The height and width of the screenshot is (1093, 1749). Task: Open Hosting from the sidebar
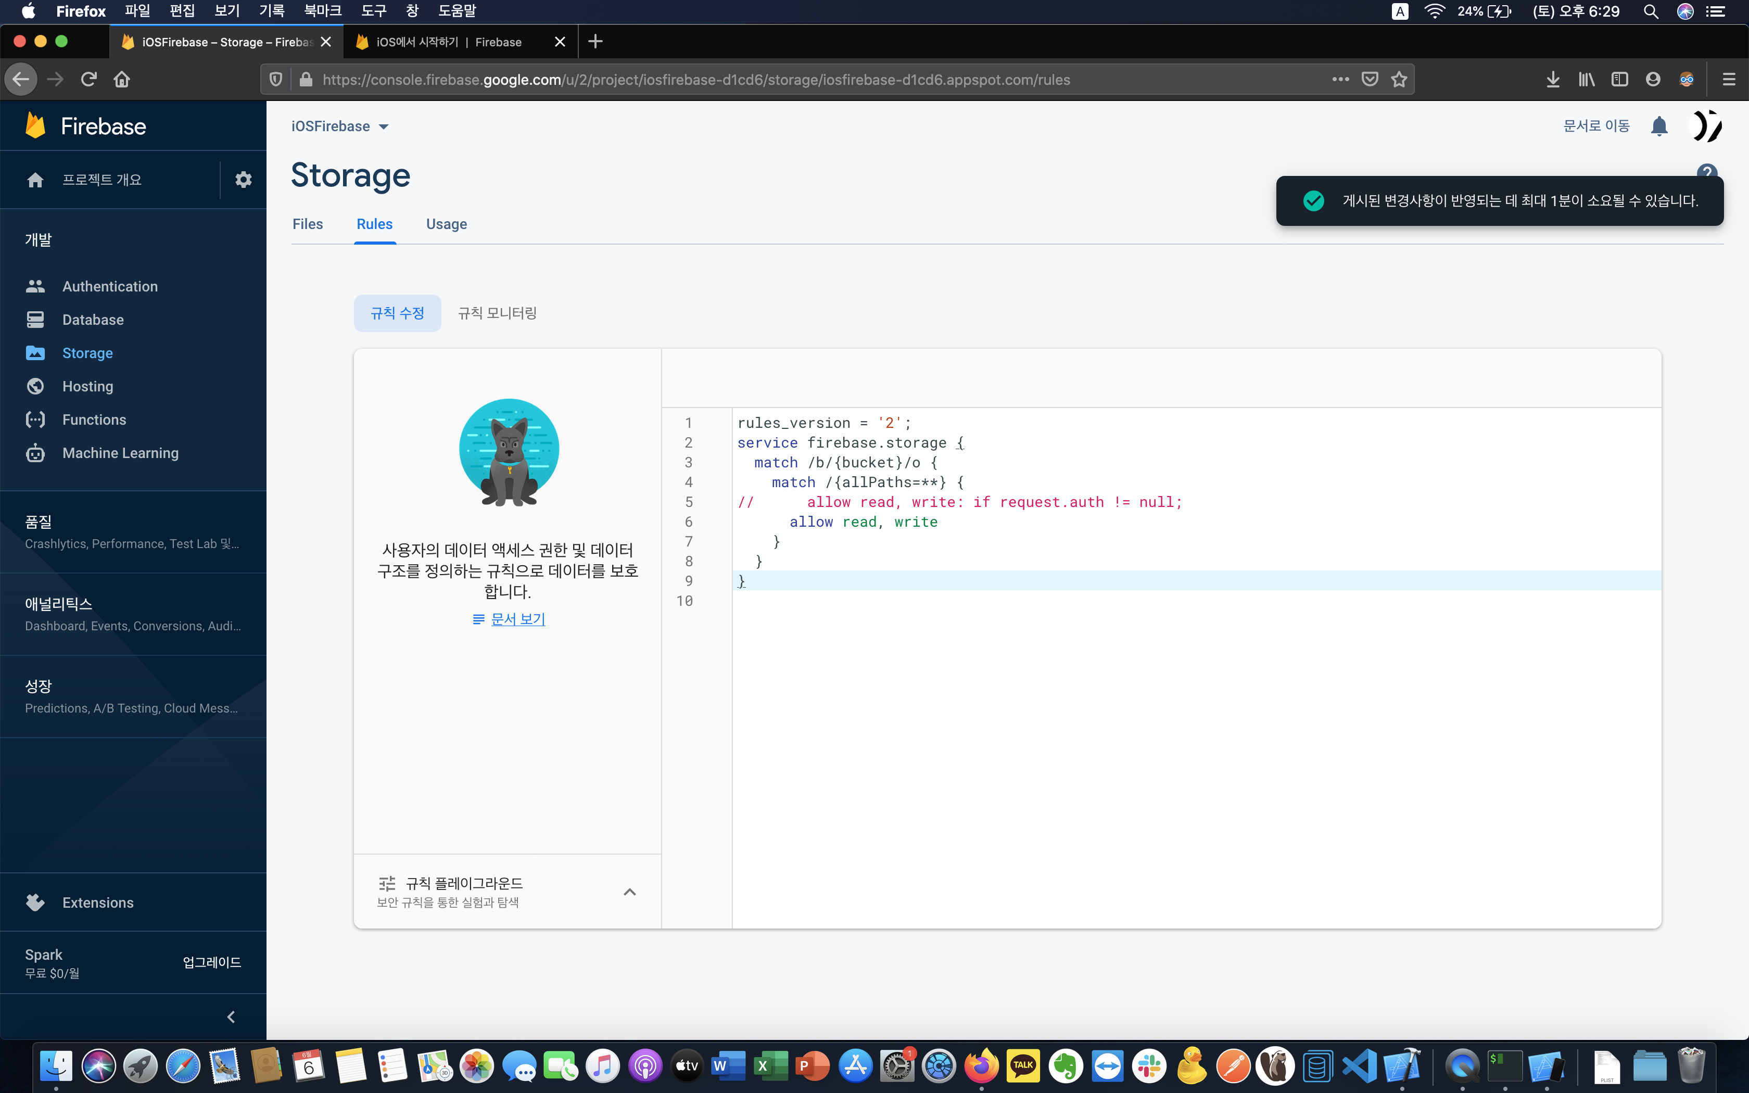[x=87, y=386]
